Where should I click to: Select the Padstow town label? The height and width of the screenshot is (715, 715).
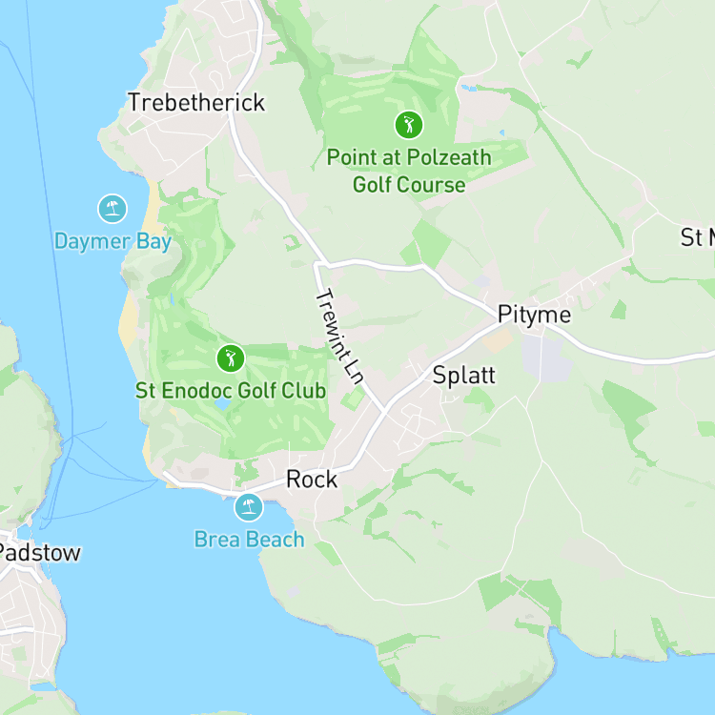tap(40, 553)
